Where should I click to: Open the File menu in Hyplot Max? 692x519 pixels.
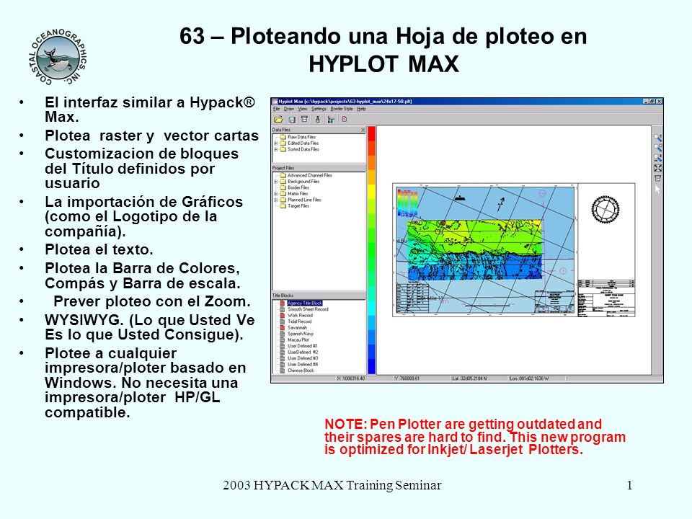(276, 109)
